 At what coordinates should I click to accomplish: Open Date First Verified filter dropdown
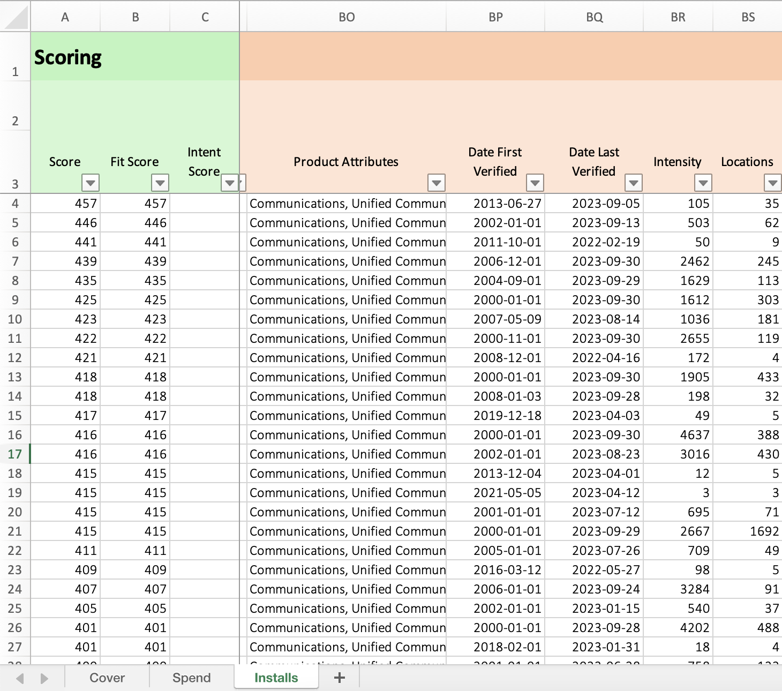pos(535,183)
